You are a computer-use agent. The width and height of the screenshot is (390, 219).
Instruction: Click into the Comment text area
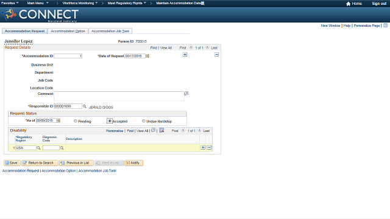click(x=119, y=96)
